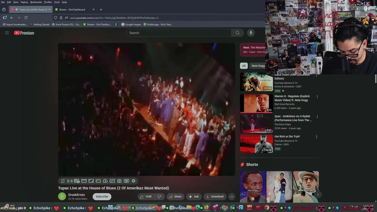Open enhancer settings gear icon
The width and height of the screenshot is (377, 212).
[133, 181]
